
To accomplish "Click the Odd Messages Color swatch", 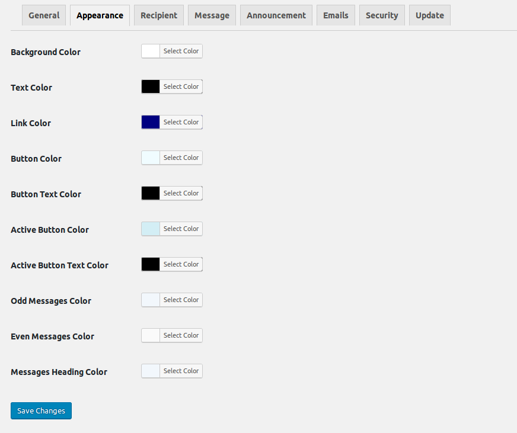I will pos(151,300).
